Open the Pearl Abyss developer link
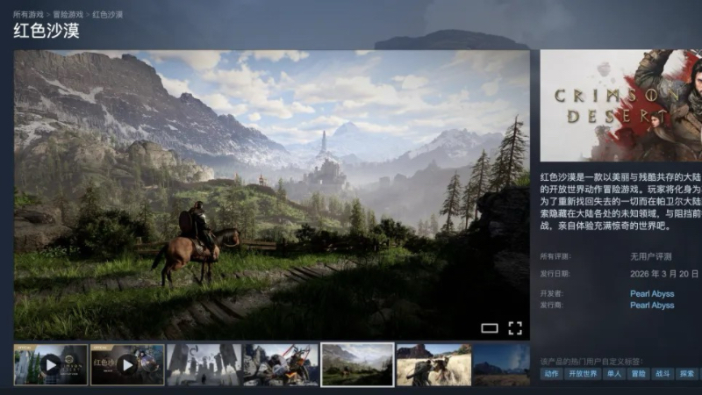 652,294
